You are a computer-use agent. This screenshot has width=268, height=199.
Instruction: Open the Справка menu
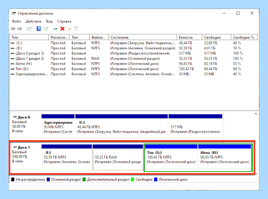64,21
